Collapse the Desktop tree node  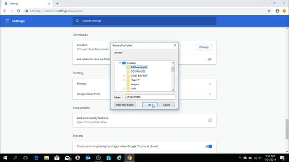click(120, 63)
